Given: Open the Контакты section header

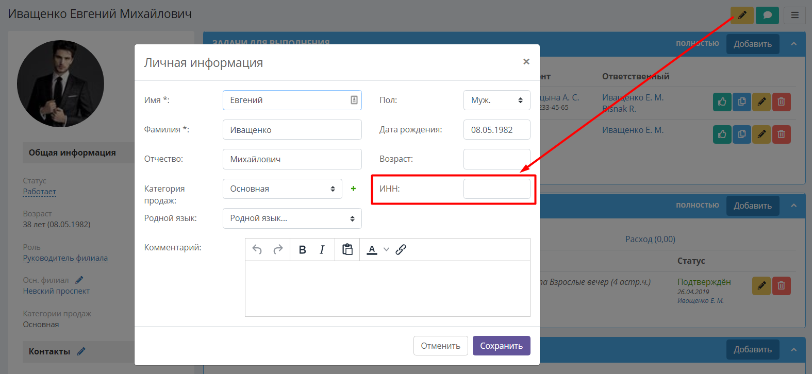Looking at the screenshot, I should click(49, 351).
